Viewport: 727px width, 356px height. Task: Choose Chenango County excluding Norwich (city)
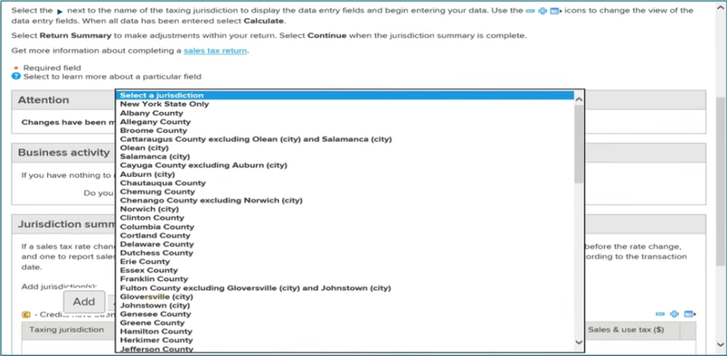(344, 201)
